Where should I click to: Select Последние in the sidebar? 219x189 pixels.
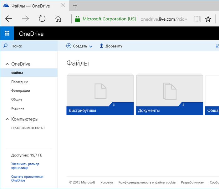[x=20, y=82]
